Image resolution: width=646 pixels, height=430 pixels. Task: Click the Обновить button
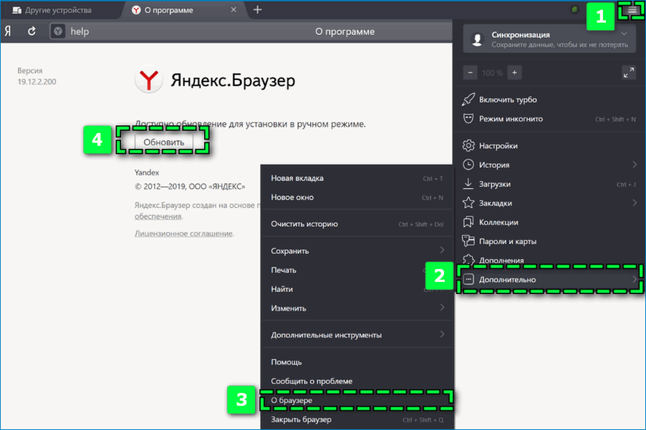[x=163, y=141]
